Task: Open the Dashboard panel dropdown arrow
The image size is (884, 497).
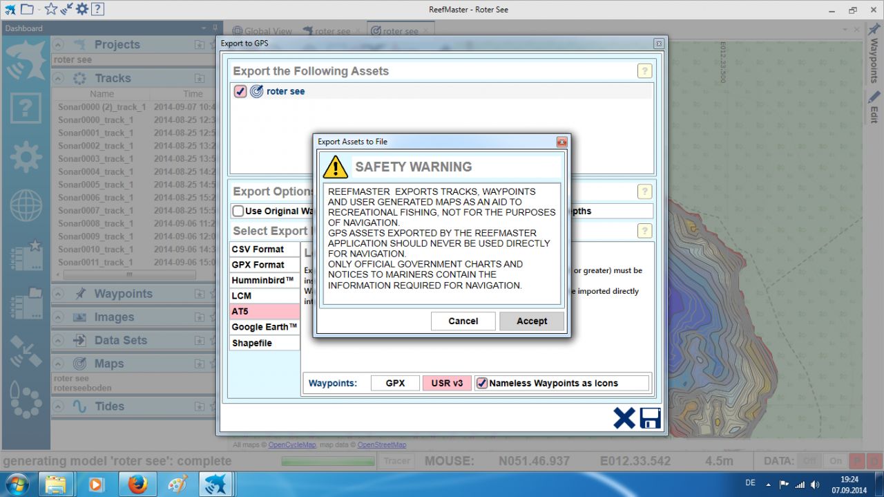Action: point(204,28)
